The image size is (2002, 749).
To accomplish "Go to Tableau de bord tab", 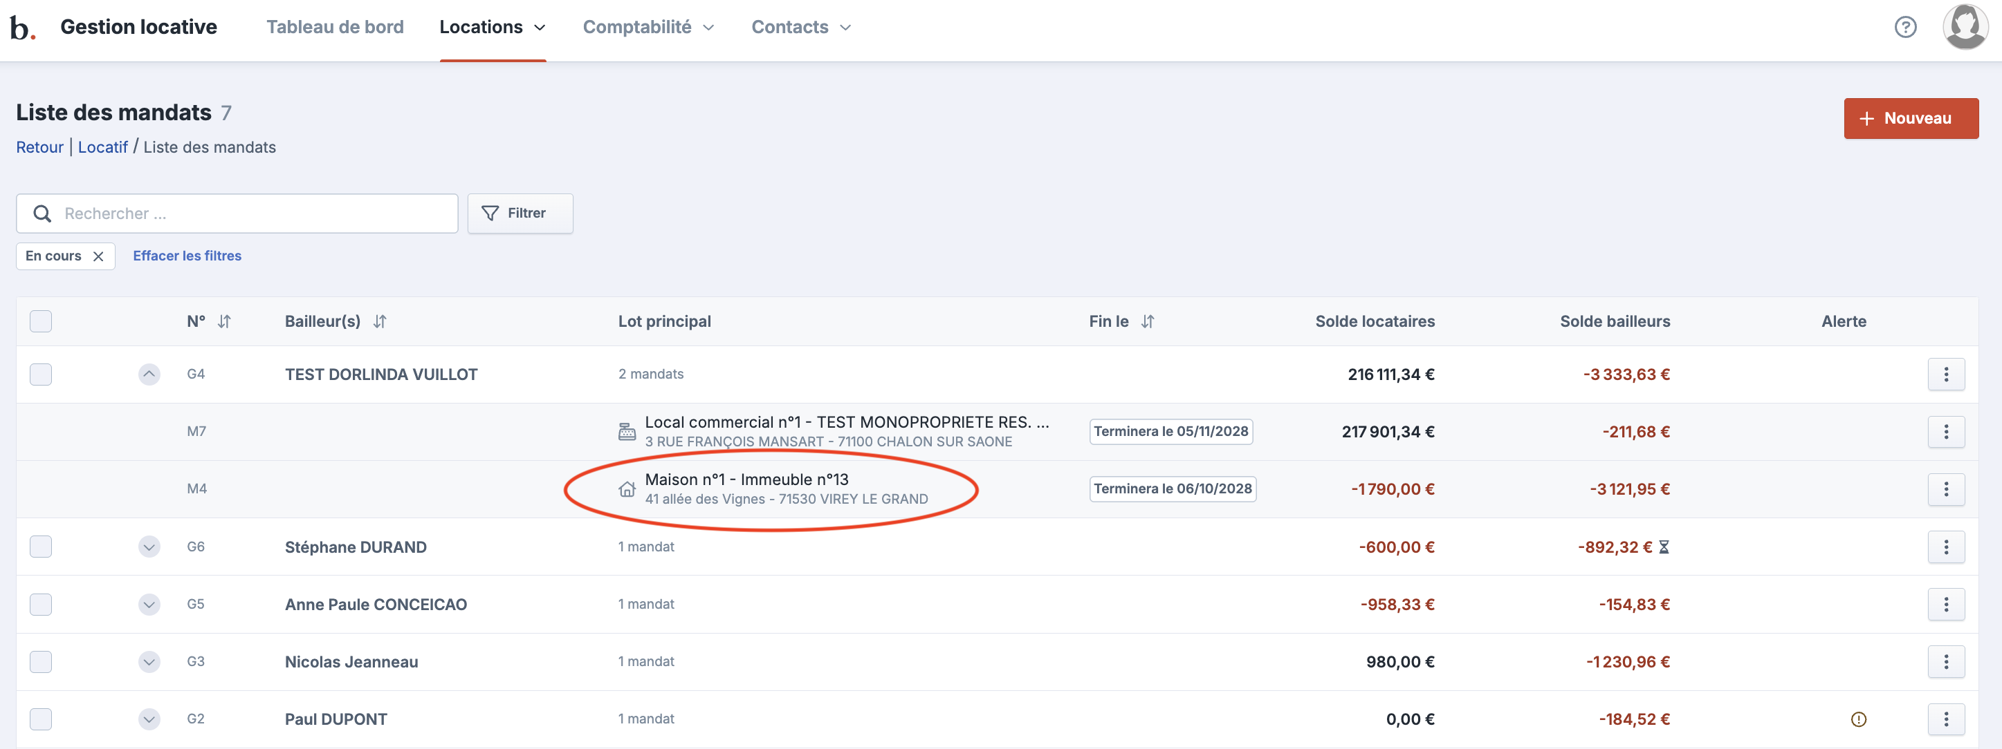I will point(335,27).
